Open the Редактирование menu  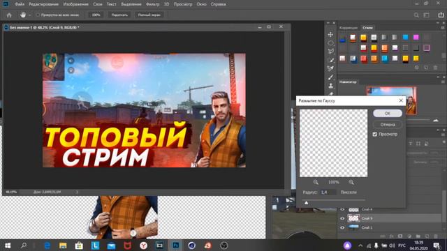click(x=43, y=4)
